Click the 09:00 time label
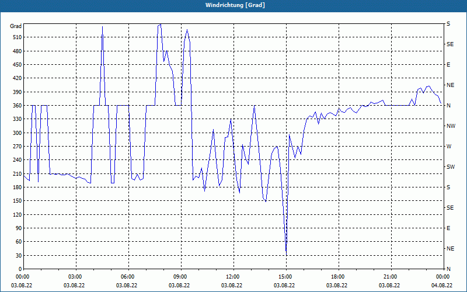The width and height of the screenshot is (467, 292). click(179, 277)
